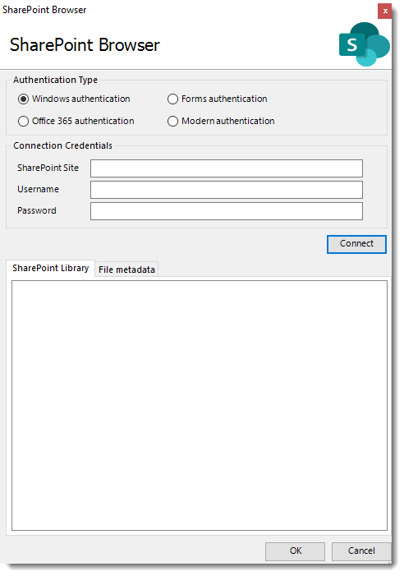Viewport: 404px width, 576px height.
Task: Choose Forms authentication option
Action: point(172,99)
